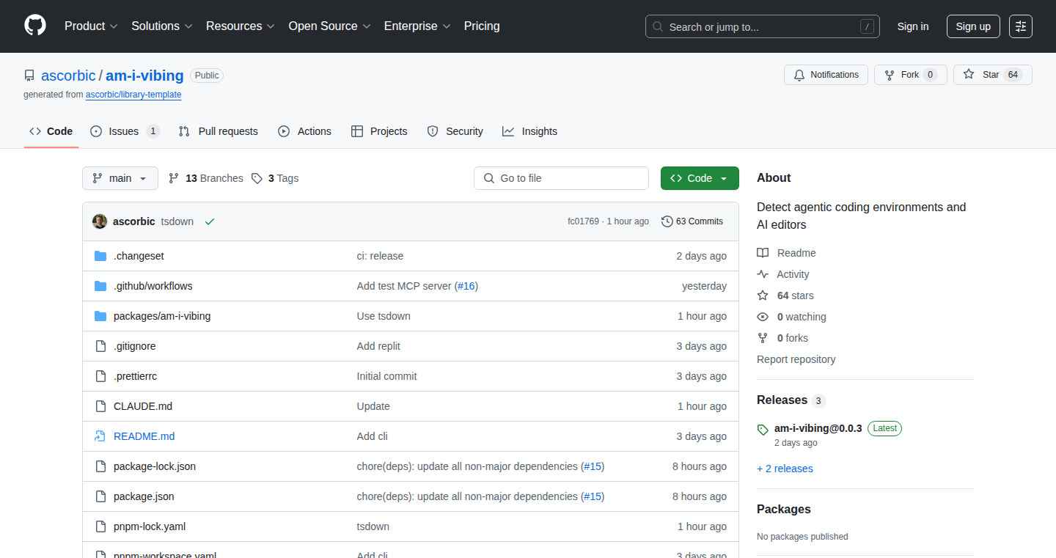Click the symlink file icon beside README.md
1056x558 pixels.
coord(100,436)
